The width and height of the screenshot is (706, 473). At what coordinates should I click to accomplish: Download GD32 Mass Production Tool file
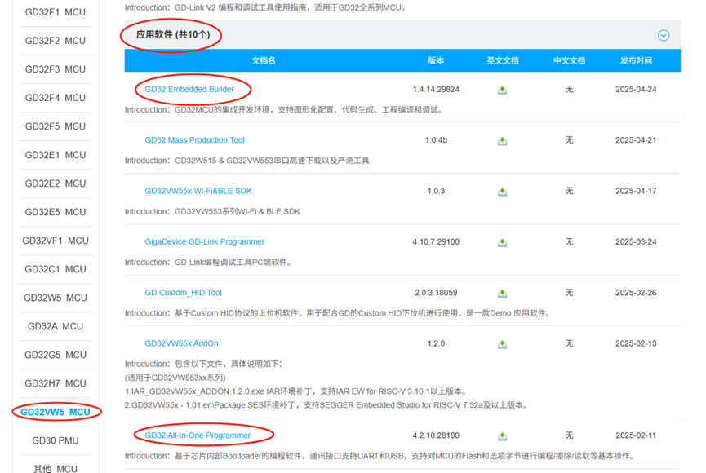[x=502, y=141]
